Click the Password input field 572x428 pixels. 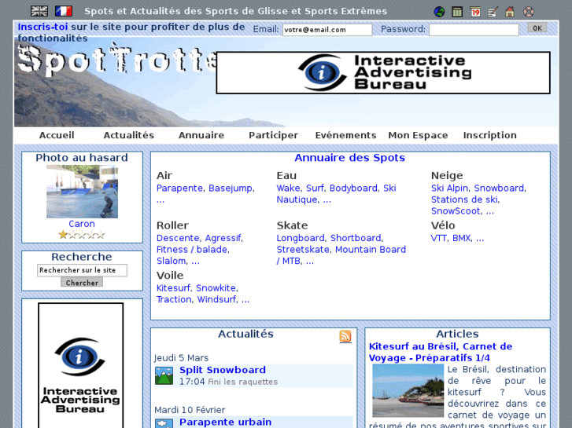point(474,30)
